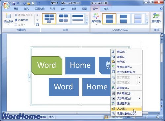Expand the SmartArt 样式 gallery more arrow
This screenshot has height=121, width=165.
tap(147, 22)
